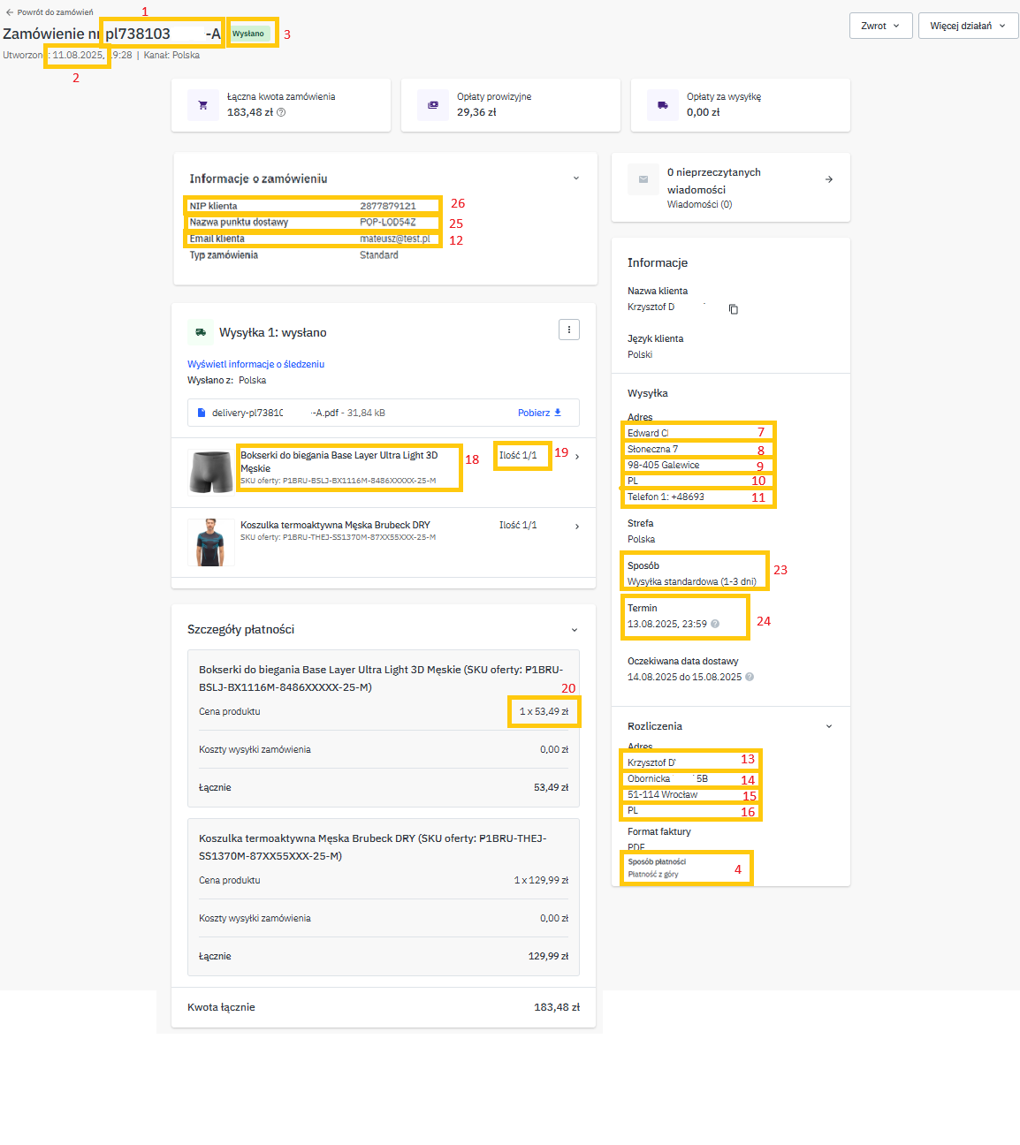The image size is (1020, 1145).
Task: Expand the Koszulka termoaktywna item row
Action: point(577,527)
